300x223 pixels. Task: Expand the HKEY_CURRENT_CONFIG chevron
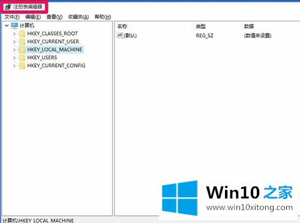(14, 66)
